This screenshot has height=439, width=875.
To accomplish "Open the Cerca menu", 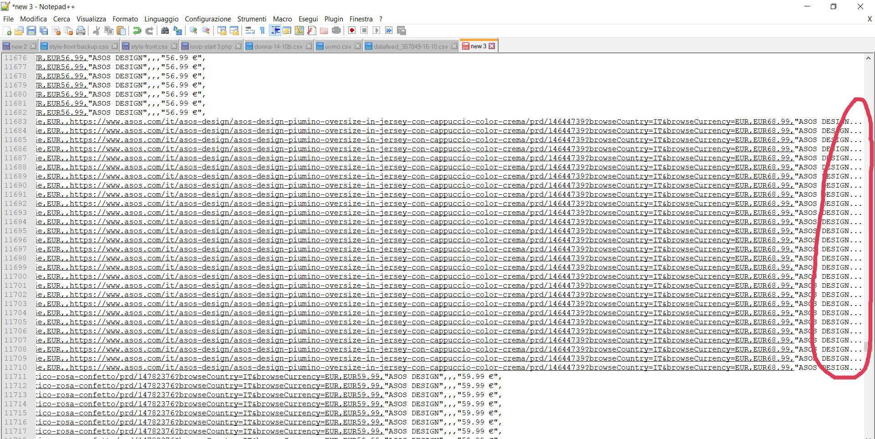I will 62,19.
